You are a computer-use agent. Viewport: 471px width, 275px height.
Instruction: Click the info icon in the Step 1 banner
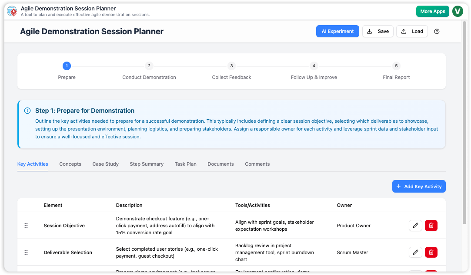pos(27,110)
